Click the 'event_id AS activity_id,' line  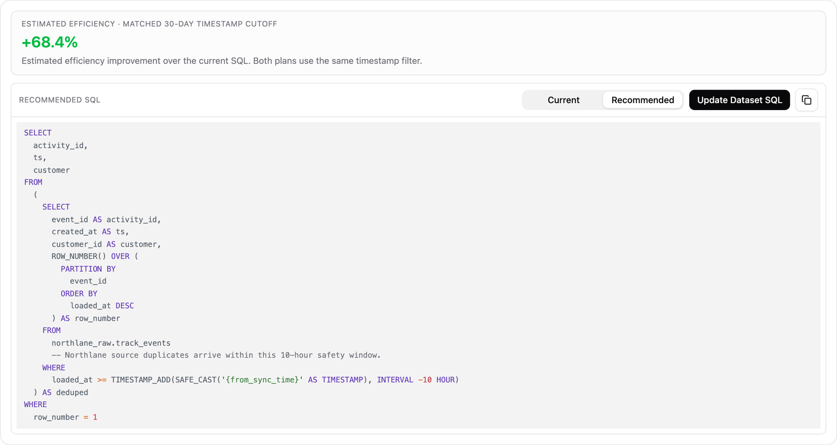(106, 219)
